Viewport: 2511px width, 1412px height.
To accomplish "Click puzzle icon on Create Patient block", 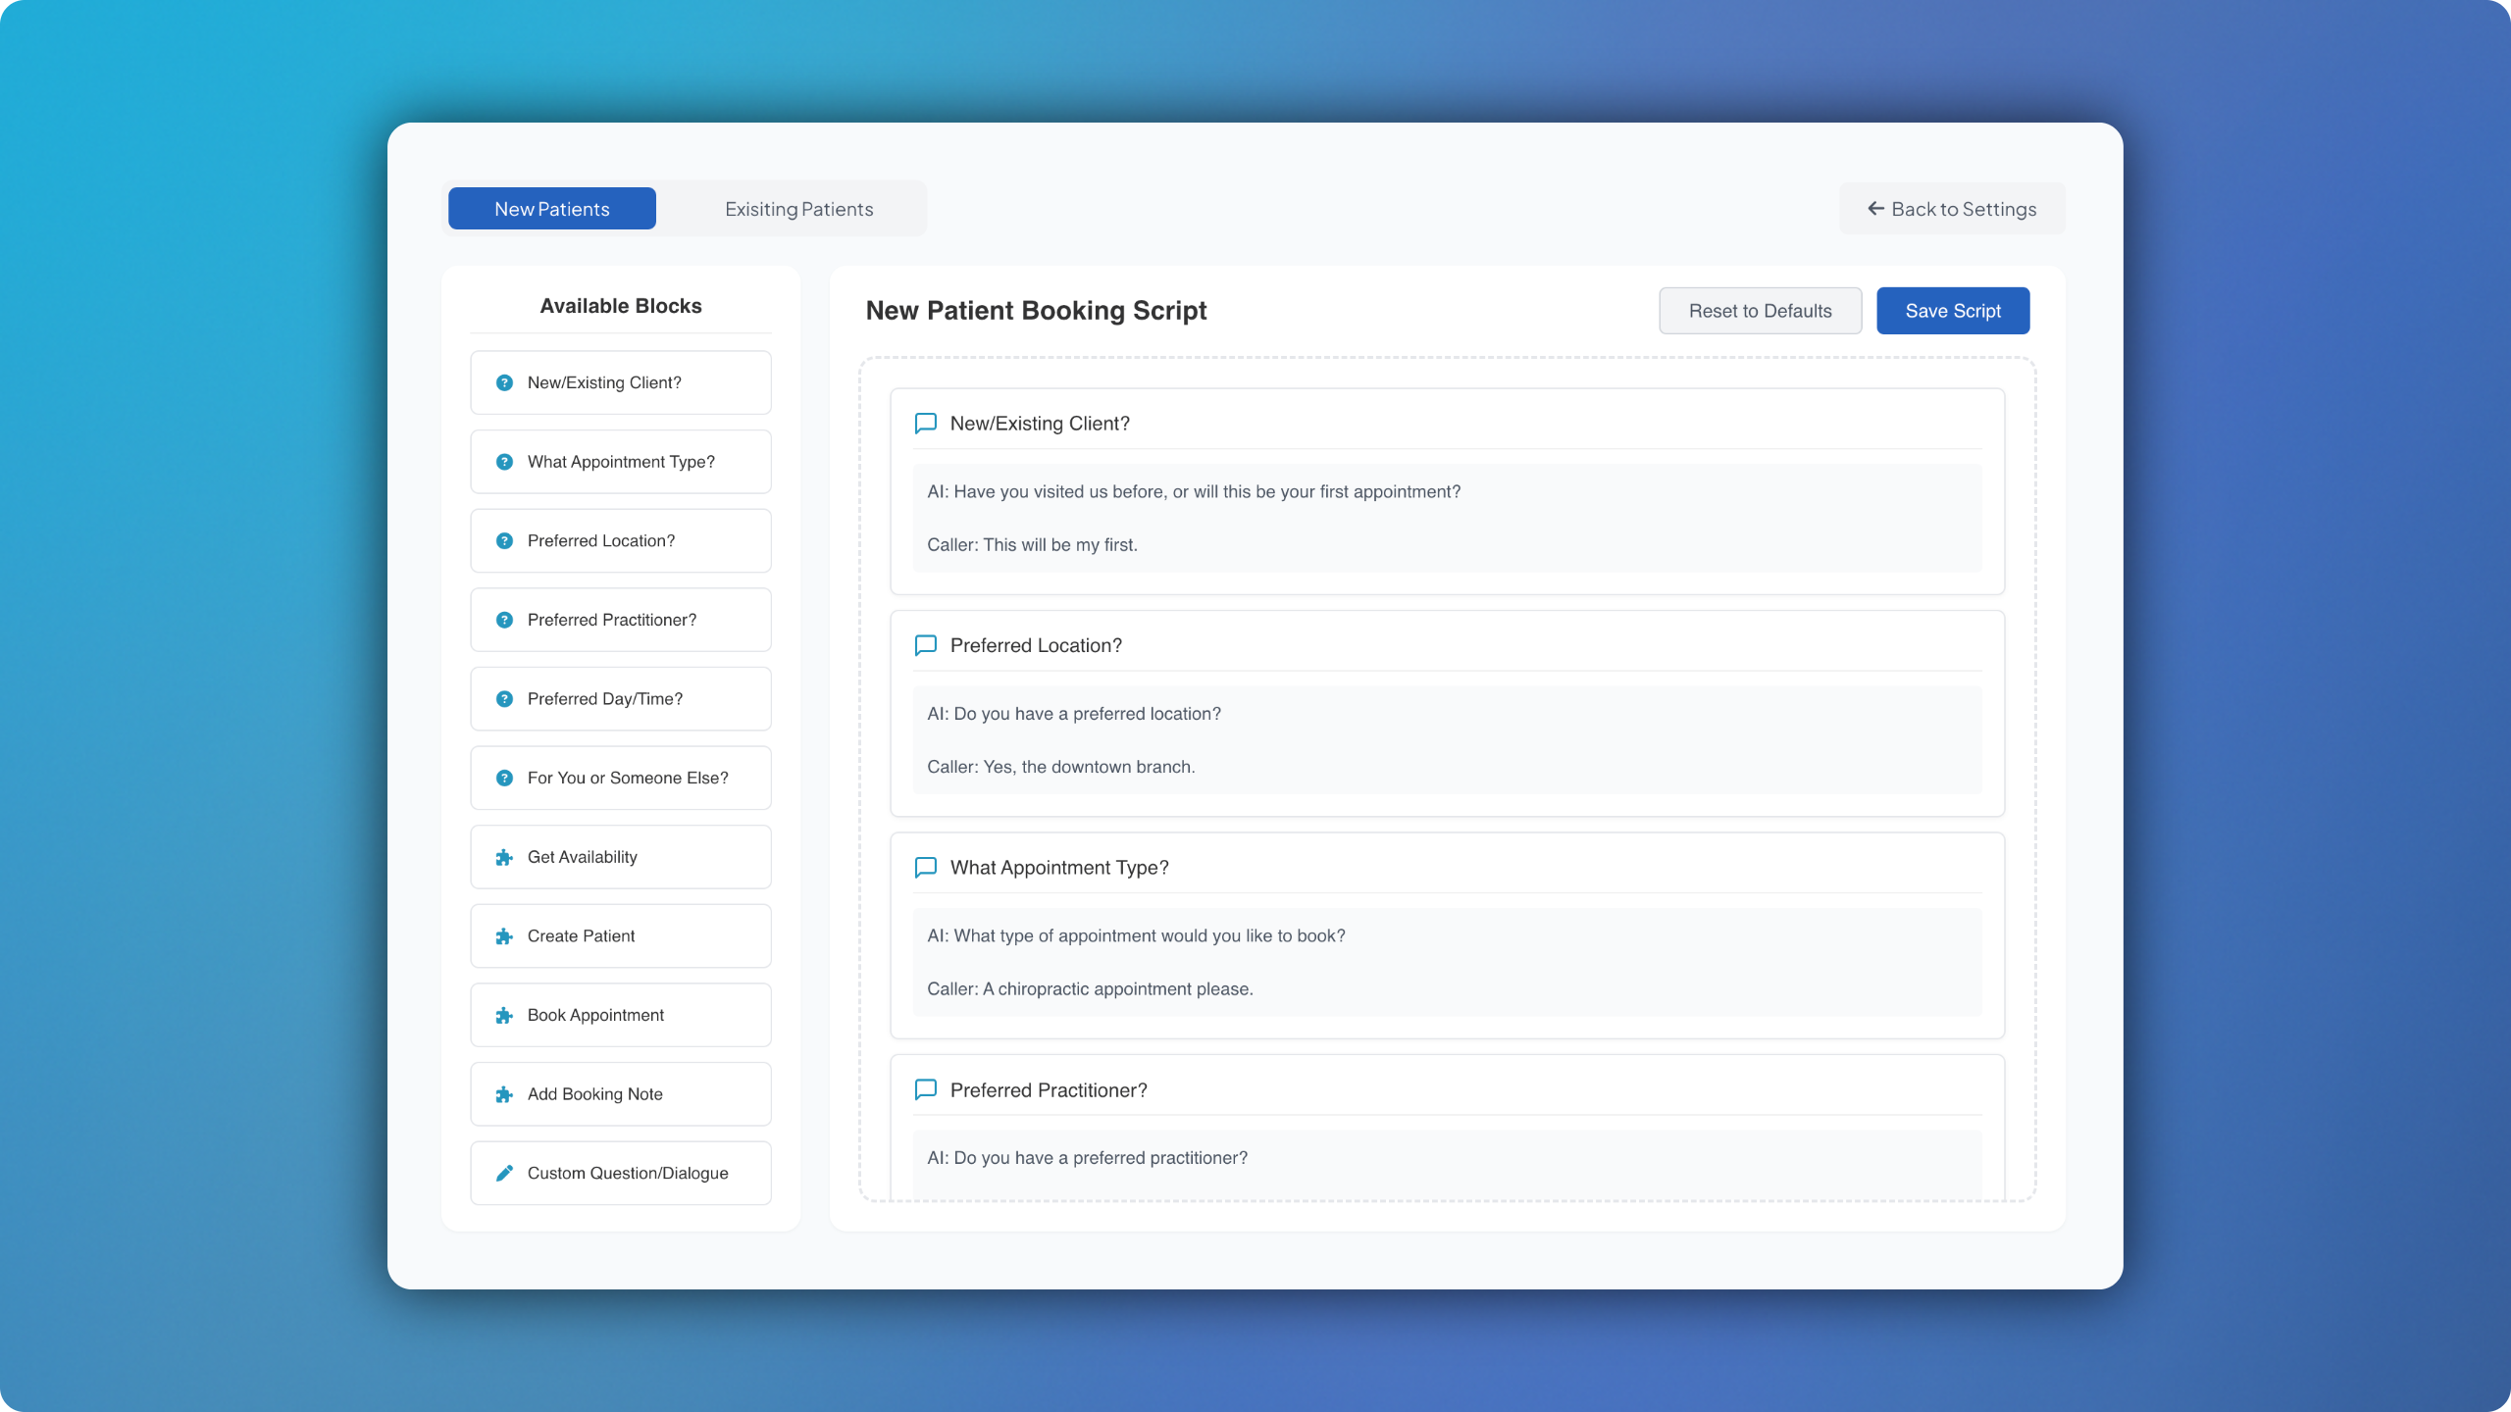I will pos(504,936).
